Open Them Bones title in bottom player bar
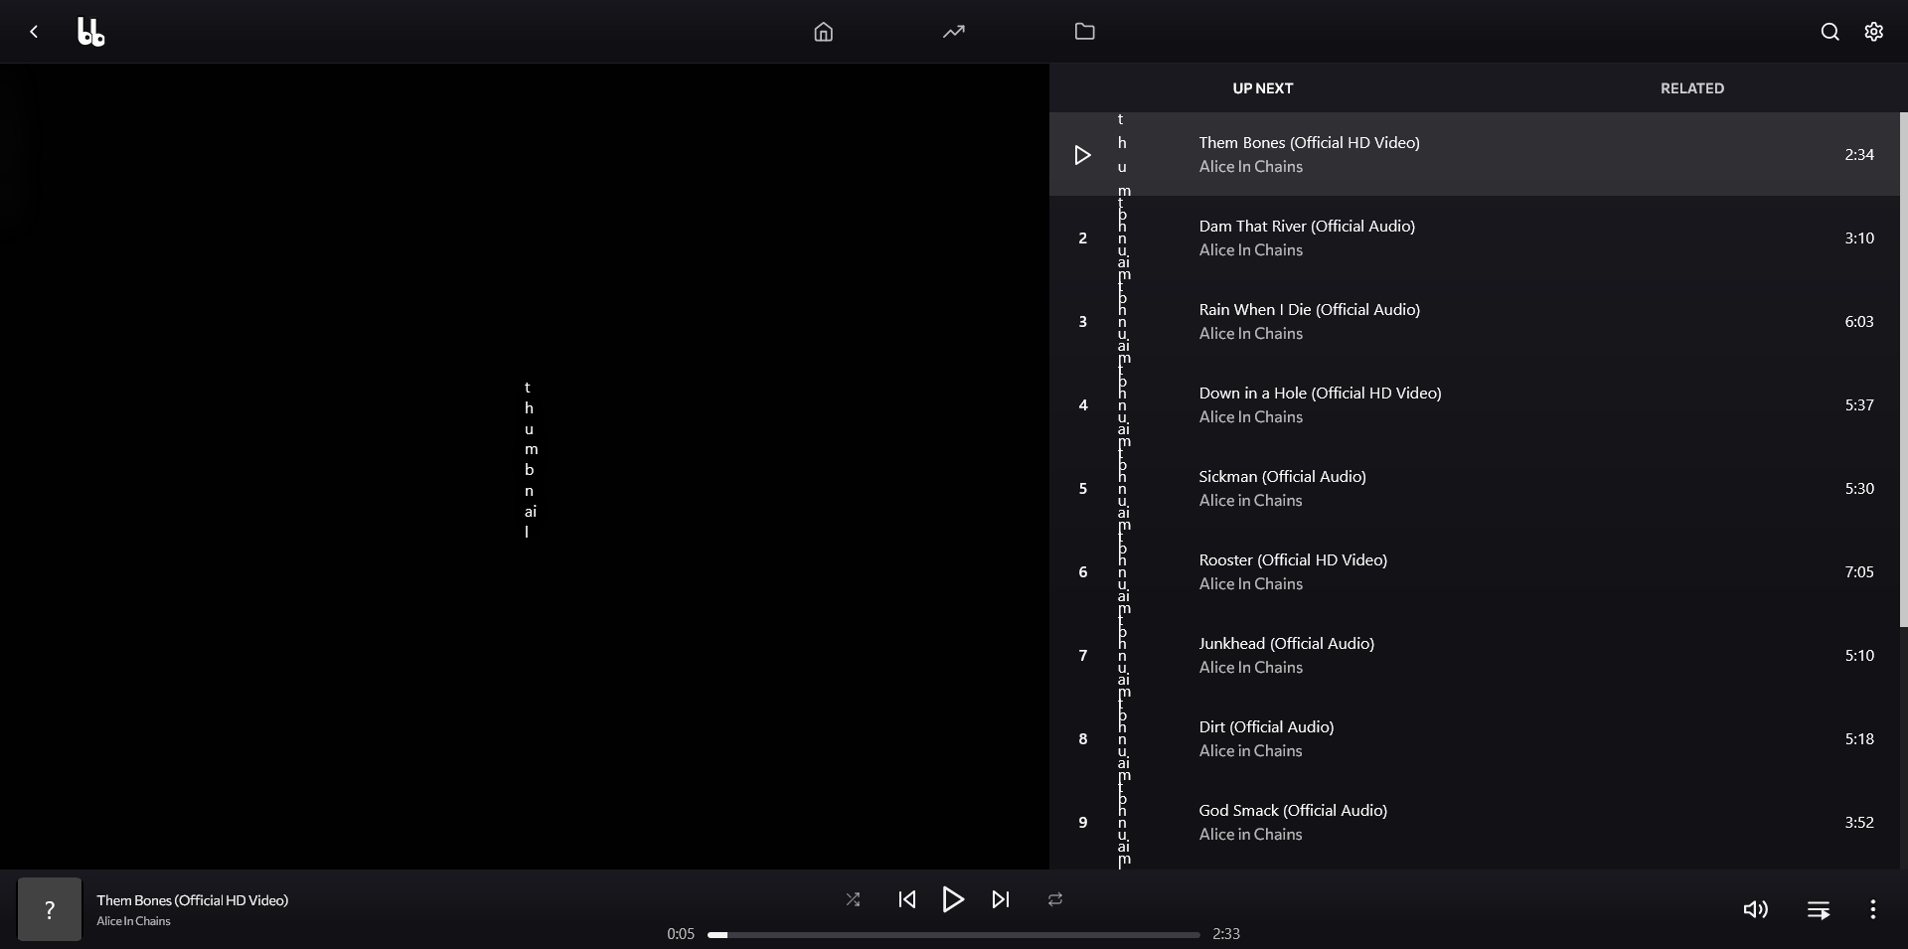Image resolution: width=1908 pixels, height=949 pixels. [x=193, y=900]
